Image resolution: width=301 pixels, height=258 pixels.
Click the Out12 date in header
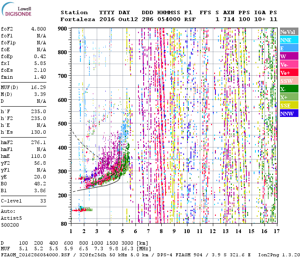pyautogui.click(x=128, y=19)
